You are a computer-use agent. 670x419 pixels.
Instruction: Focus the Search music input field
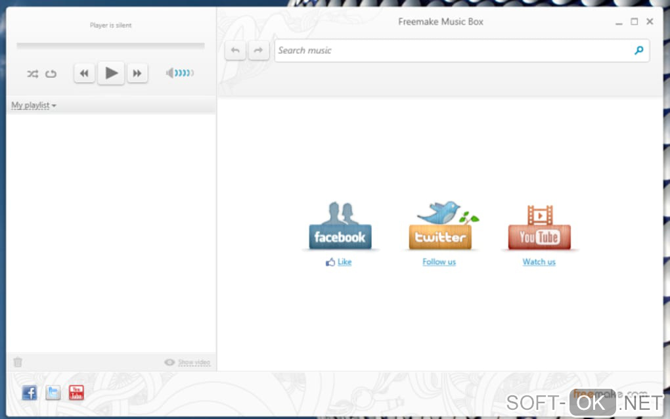pos(462,51)
